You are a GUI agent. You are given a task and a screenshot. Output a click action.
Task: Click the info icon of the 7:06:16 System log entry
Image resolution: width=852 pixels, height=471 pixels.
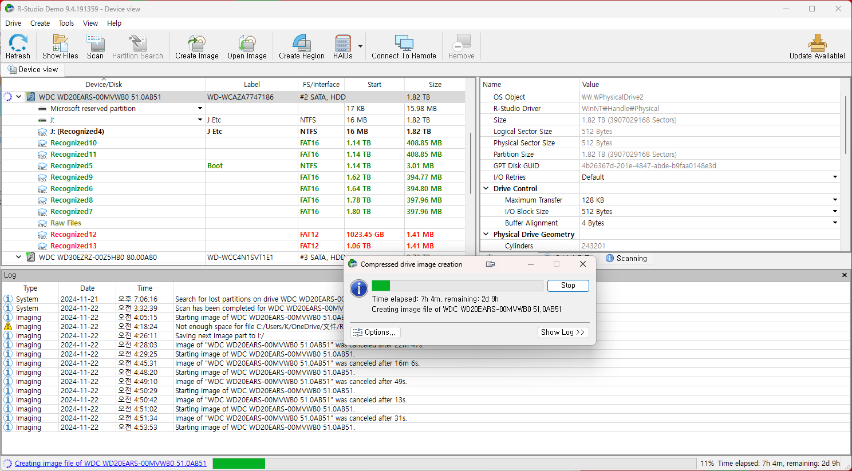click(8, 299)
